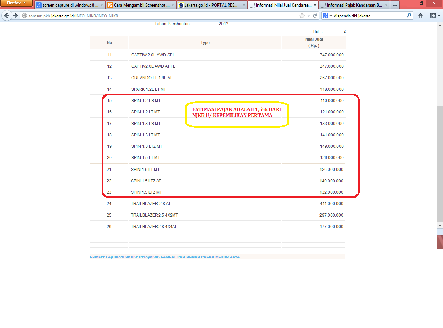Click the value 477.000.000
443x328 pixels.
(x=332, y=227)
